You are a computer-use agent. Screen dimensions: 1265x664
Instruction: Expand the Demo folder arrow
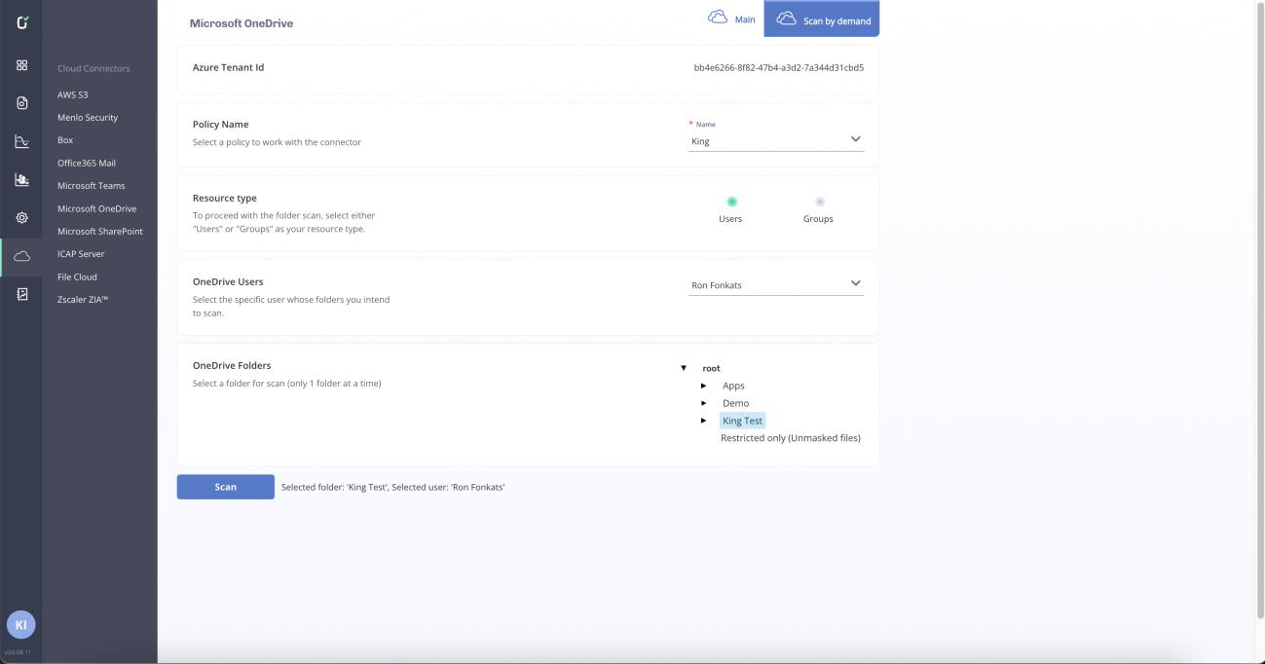pos(704,403)
